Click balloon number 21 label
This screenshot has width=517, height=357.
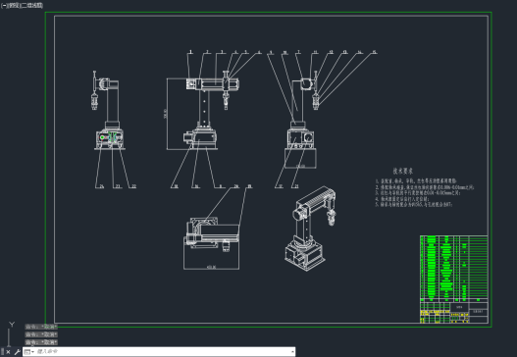[x=296, y=186]
